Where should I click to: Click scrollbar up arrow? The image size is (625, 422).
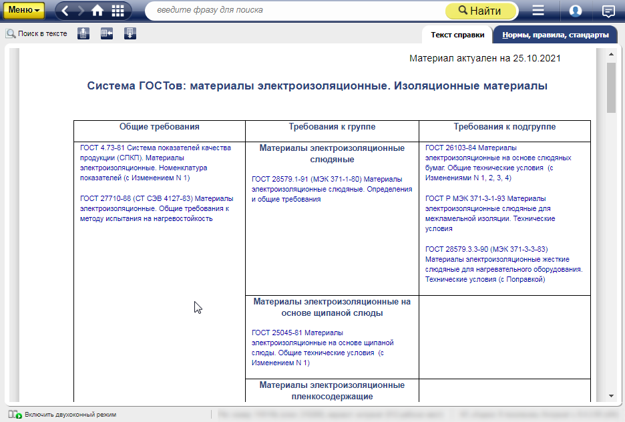tap(611, 54)
